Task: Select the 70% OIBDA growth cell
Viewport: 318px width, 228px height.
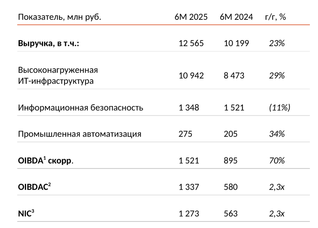Action: [277, 160]
